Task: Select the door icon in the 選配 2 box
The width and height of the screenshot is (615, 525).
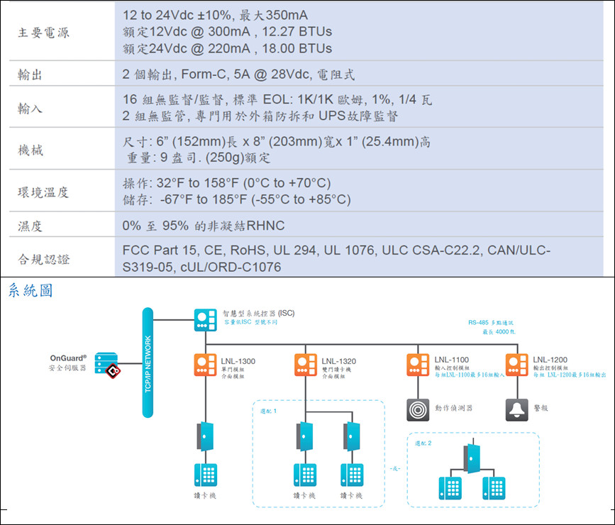Action: pyautogui.click(x=470, y=457)
